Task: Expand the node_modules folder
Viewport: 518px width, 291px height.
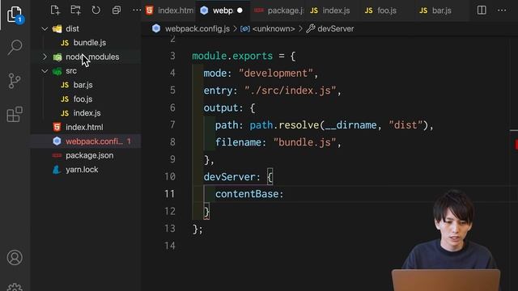Action: (45, 57)
